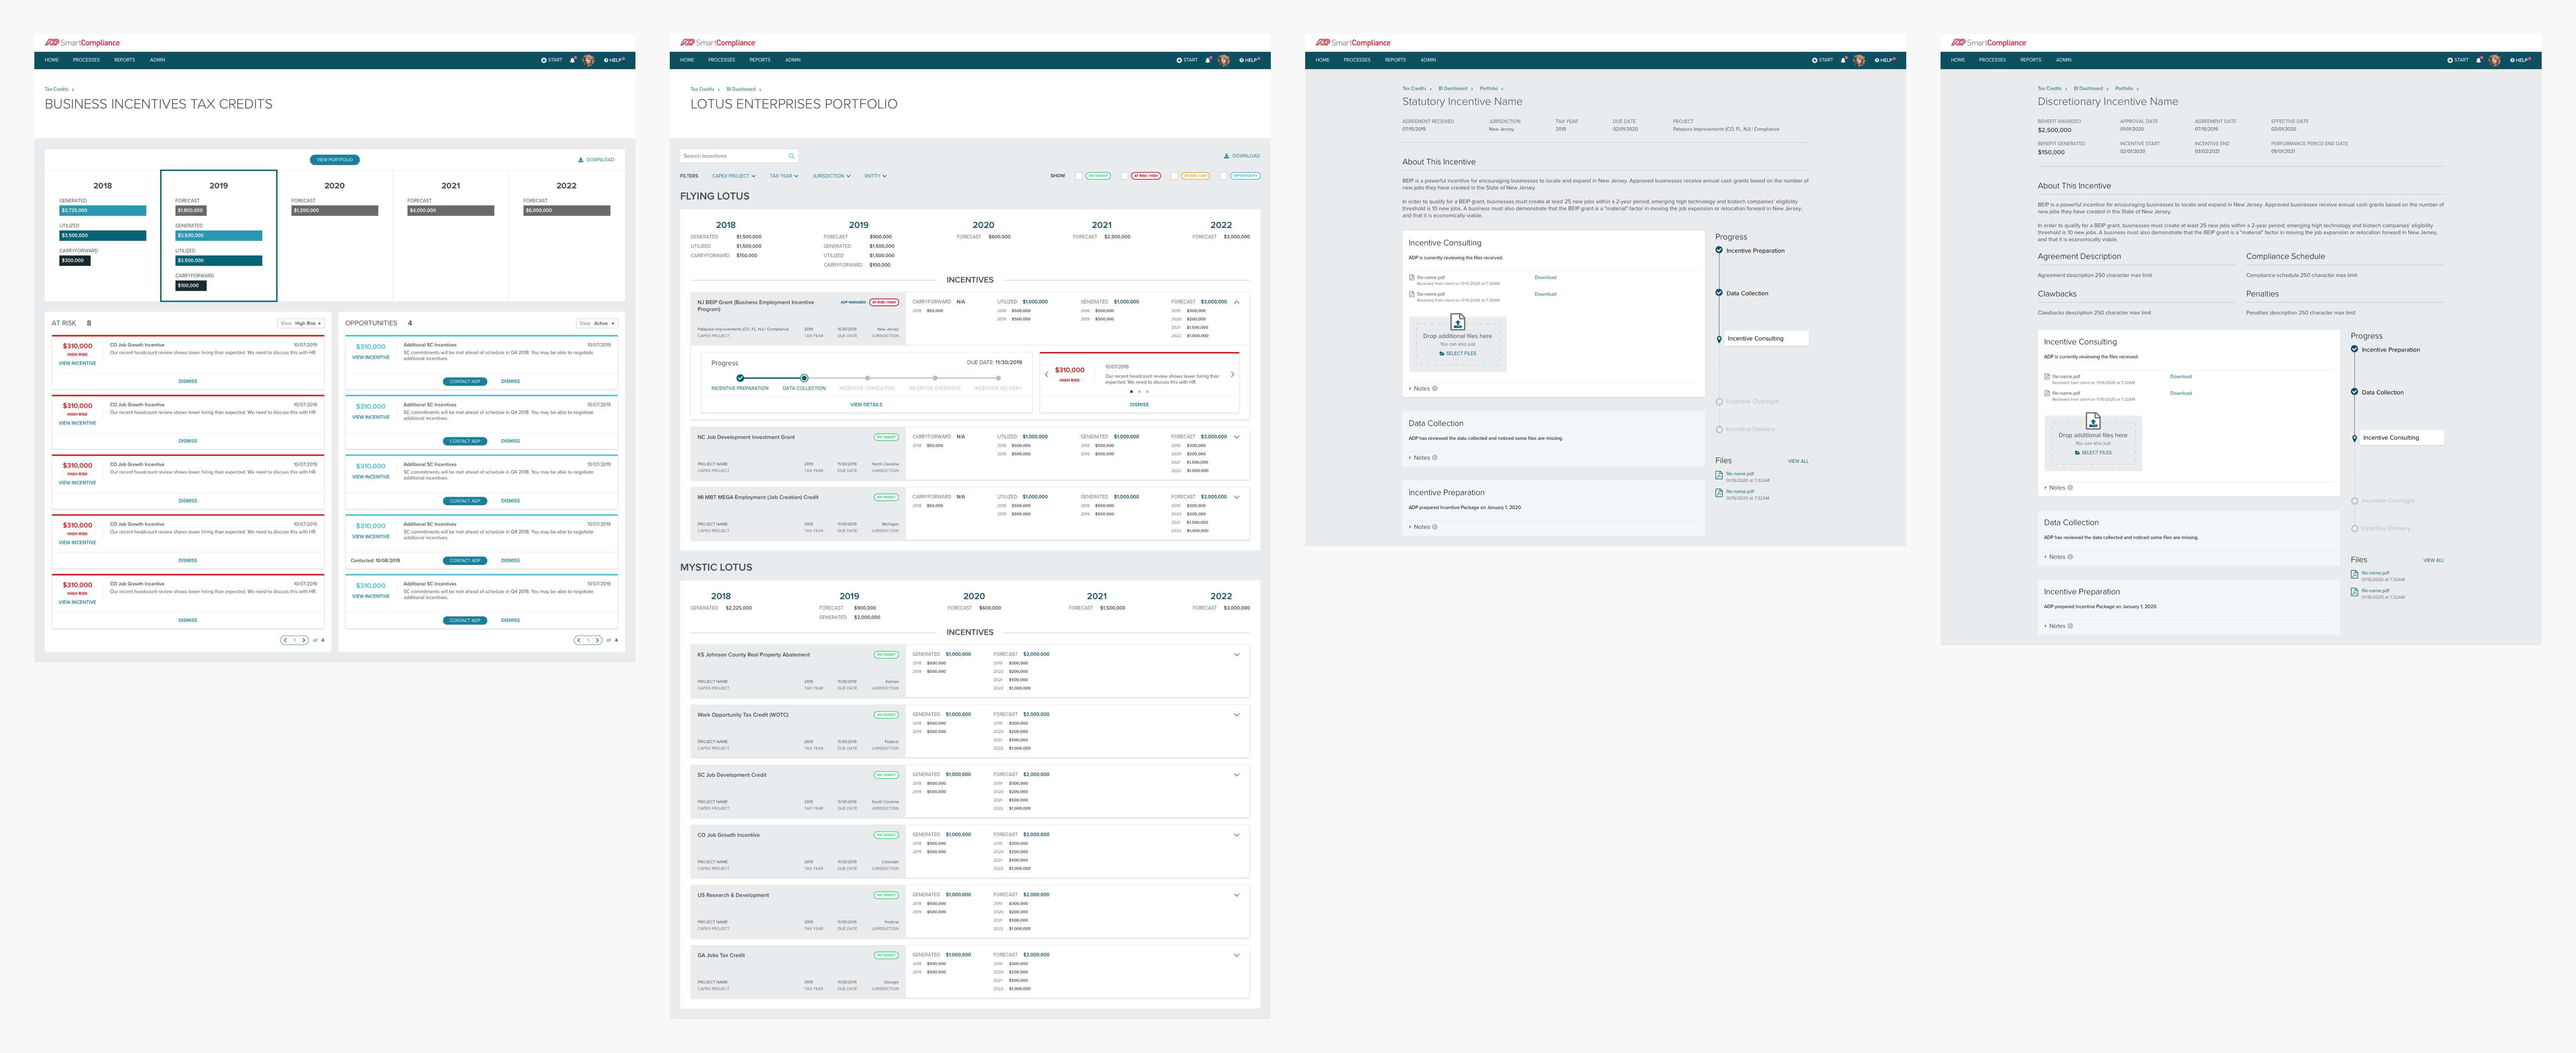Click download icon on Business Incentives Tax Credits page
The height and width of the screenshot is (1053, 2576).
pos(581,160)
